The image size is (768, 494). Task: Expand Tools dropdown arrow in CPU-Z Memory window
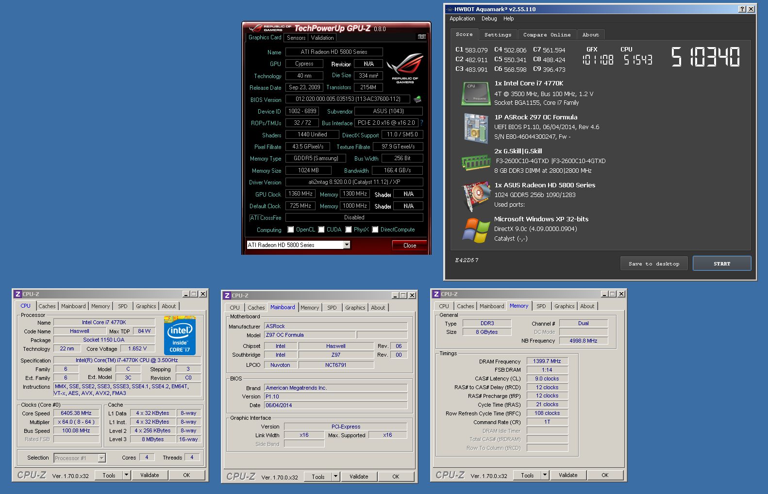[x=545, y=475]
